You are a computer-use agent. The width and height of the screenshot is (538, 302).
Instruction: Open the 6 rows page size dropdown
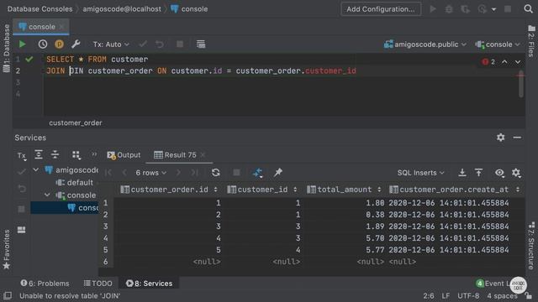point(150,173)
